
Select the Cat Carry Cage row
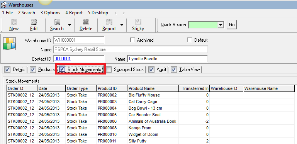tap(151, 102)
